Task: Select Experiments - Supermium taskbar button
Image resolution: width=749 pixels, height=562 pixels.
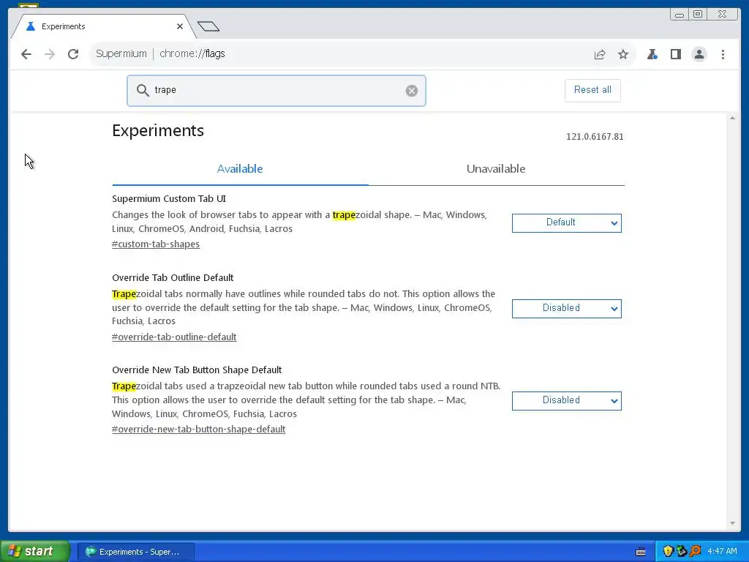Action: (135, 552)
